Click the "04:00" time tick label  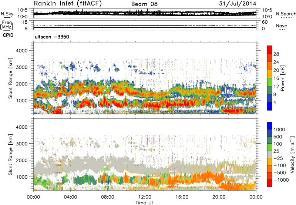(x=70, y=197)
